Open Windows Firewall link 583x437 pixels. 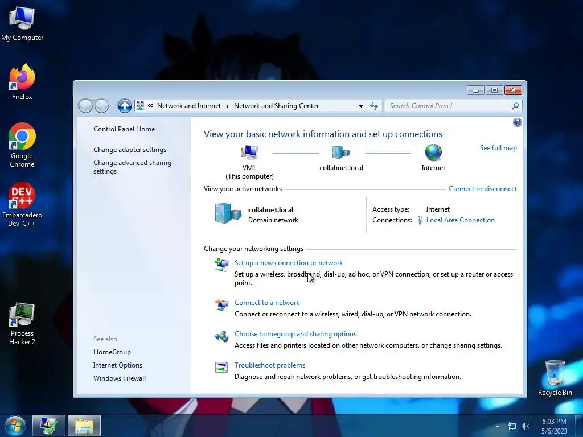tap(120, 378)
